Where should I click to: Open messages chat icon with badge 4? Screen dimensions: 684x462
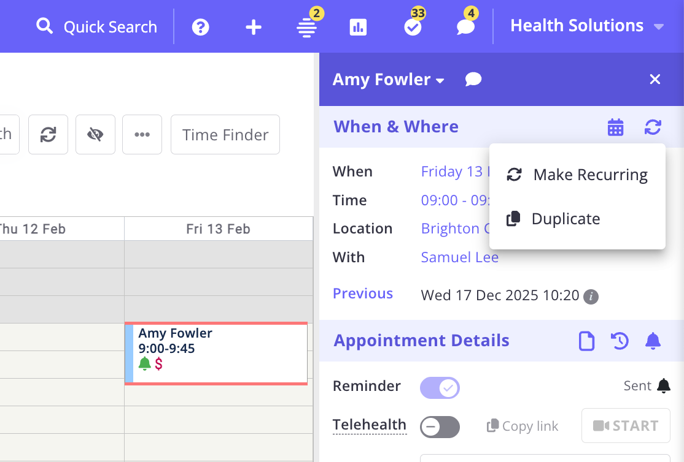click(465, 28)
